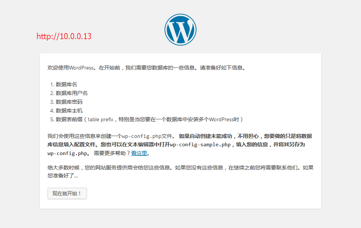The height and width of the screenshot is (228, 361).
Task: Click the 数据库用户名 list entry
Action: click(71, 93)
